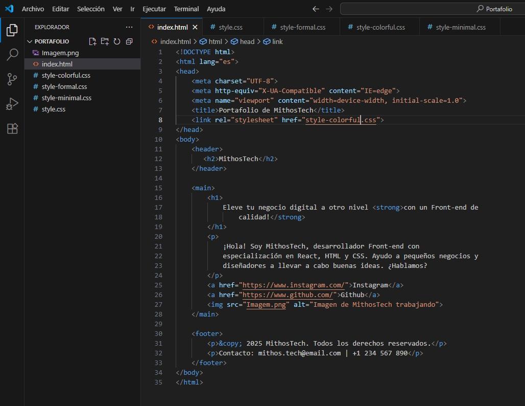Image resolution: width=525 pixels, height=406 pixels.
Task: Click the instagram.com URL in code
Action: (x=293, y=285)
